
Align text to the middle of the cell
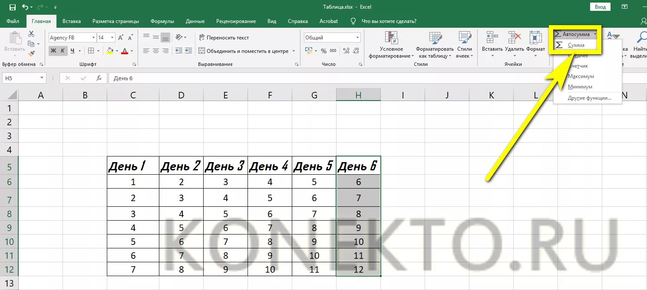click(156, 38)
